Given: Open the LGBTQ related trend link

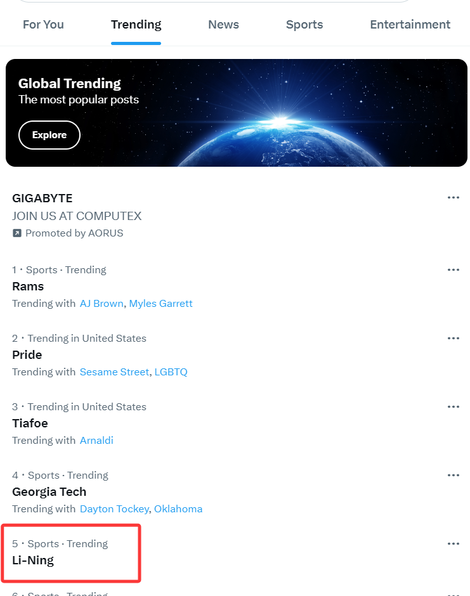Looking at the screenshot, I should click(171, 372).
